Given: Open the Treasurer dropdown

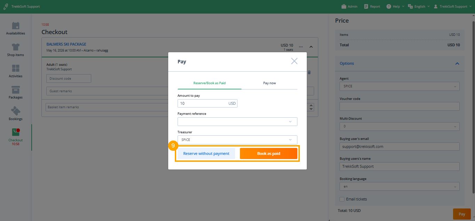Looking at the screenshot, I should 237,140.
